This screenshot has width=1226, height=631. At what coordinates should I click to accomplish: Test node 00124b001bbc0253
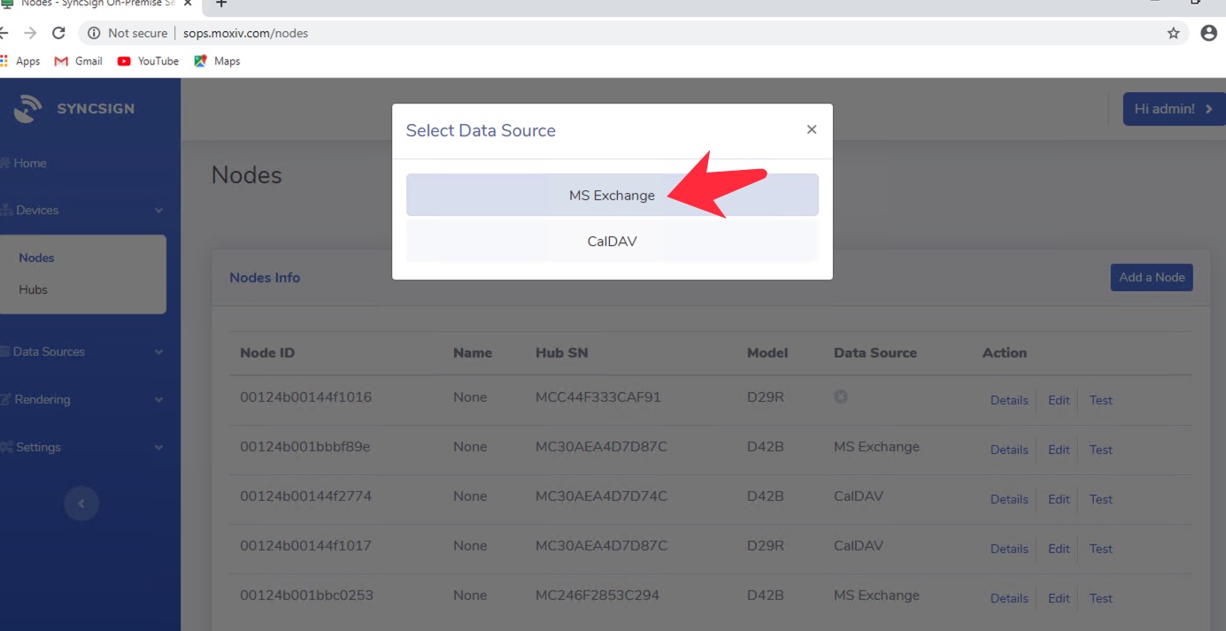point(1101,598)
